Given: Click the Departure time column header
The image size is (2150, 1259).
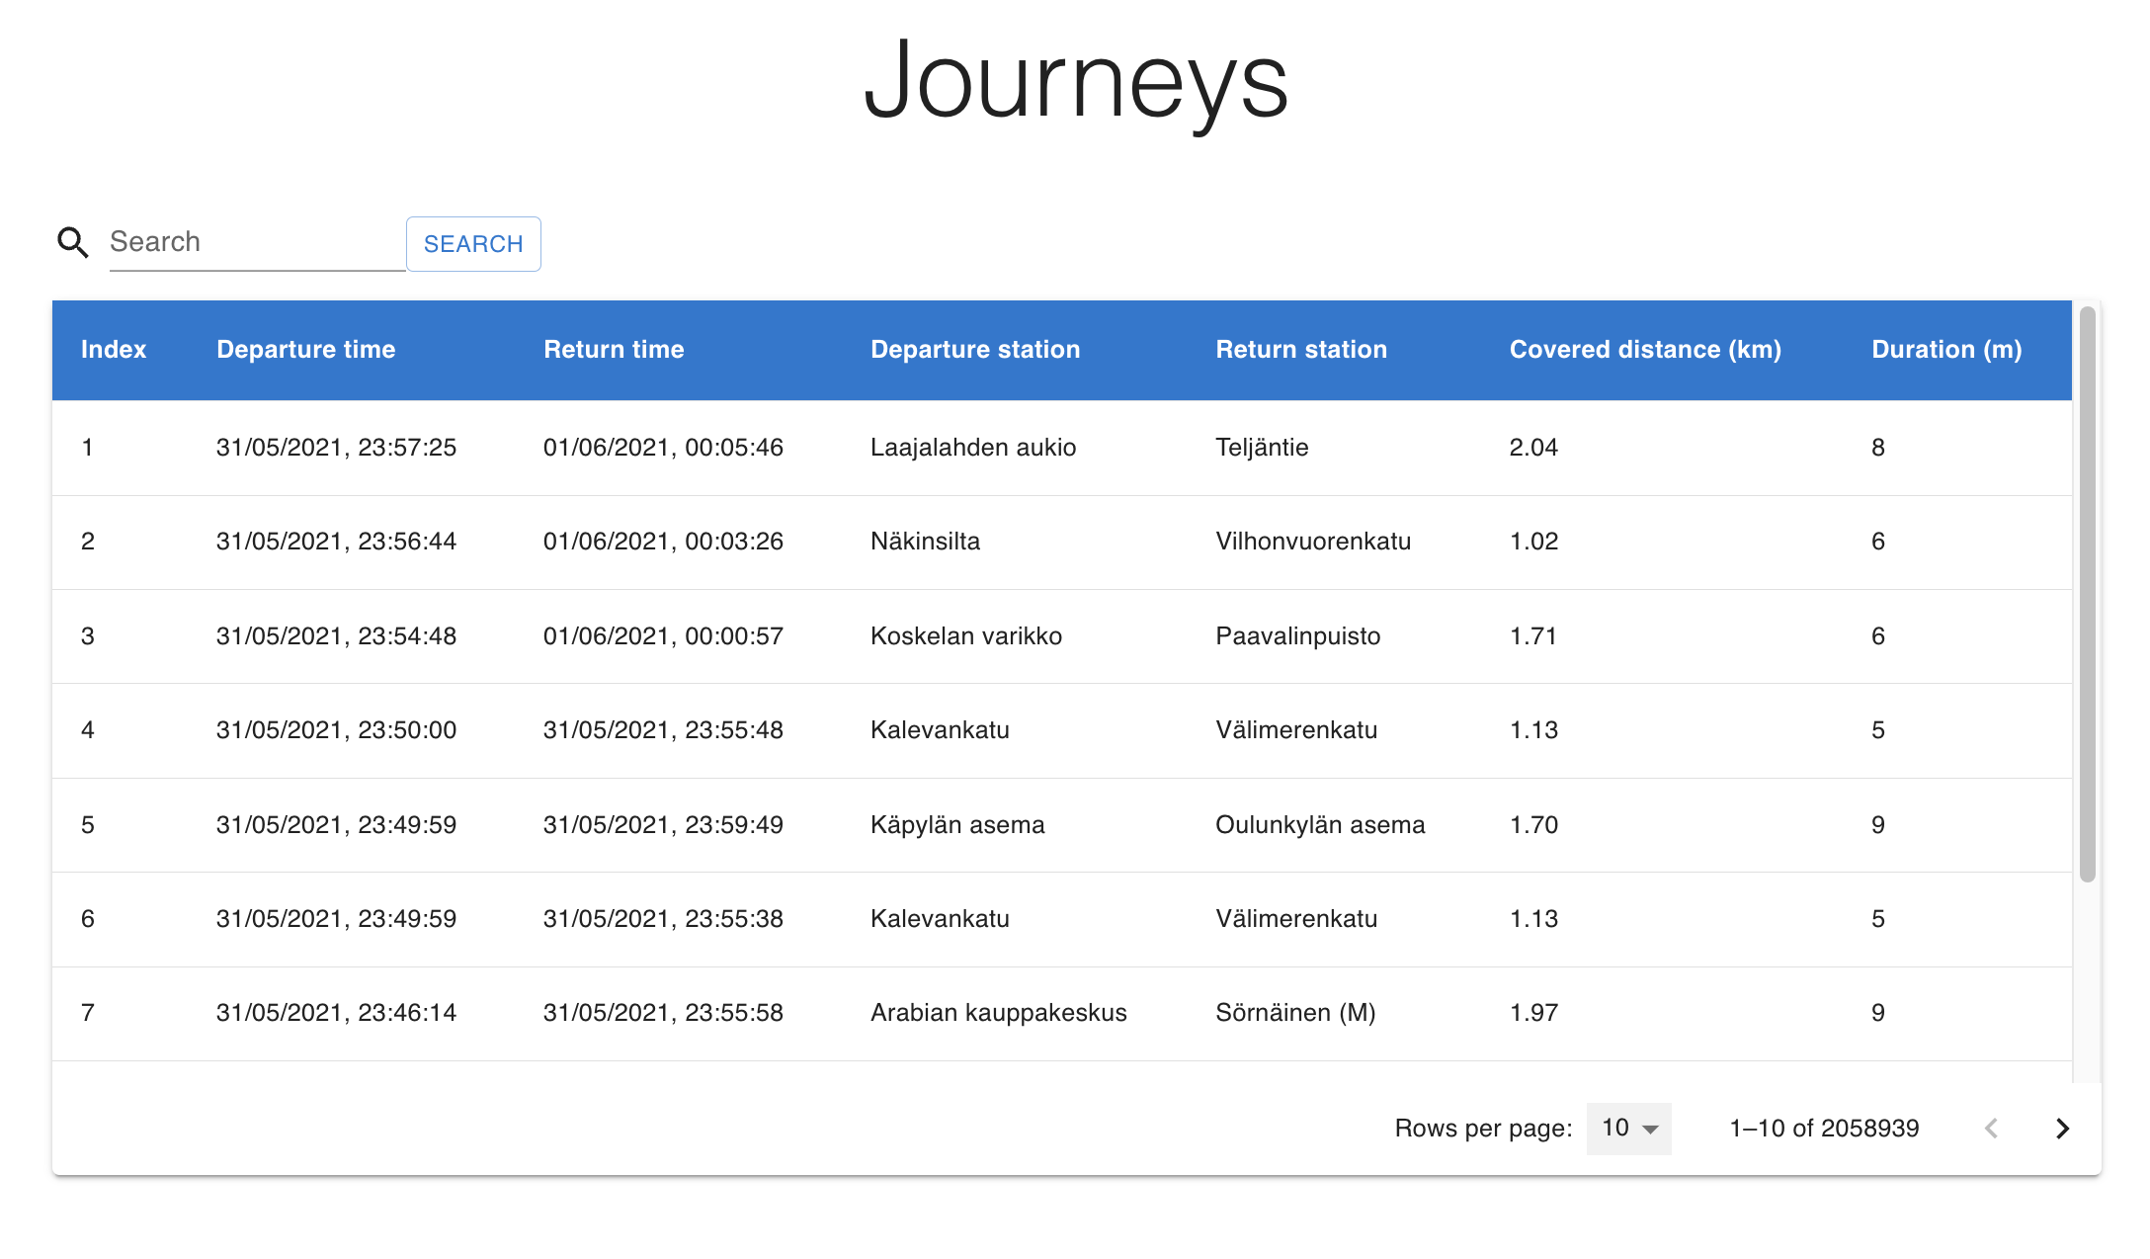Looking at the screenshot, I should click(305, 350).
